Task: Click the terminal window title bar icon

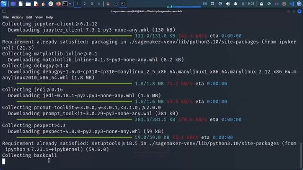Action: click(x=4, y=11)
